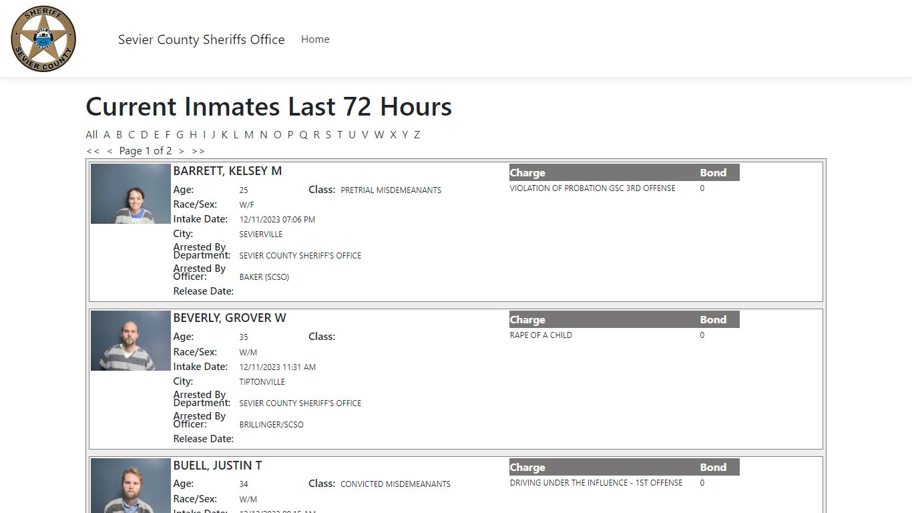This screenshot has width=912, height=513.
Task: Filter inmates by letter V
Action: 365,134
